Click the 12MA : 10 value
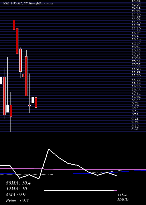This screenshot has height=205, width=146. pyautogui.click(x=16, y=189)
